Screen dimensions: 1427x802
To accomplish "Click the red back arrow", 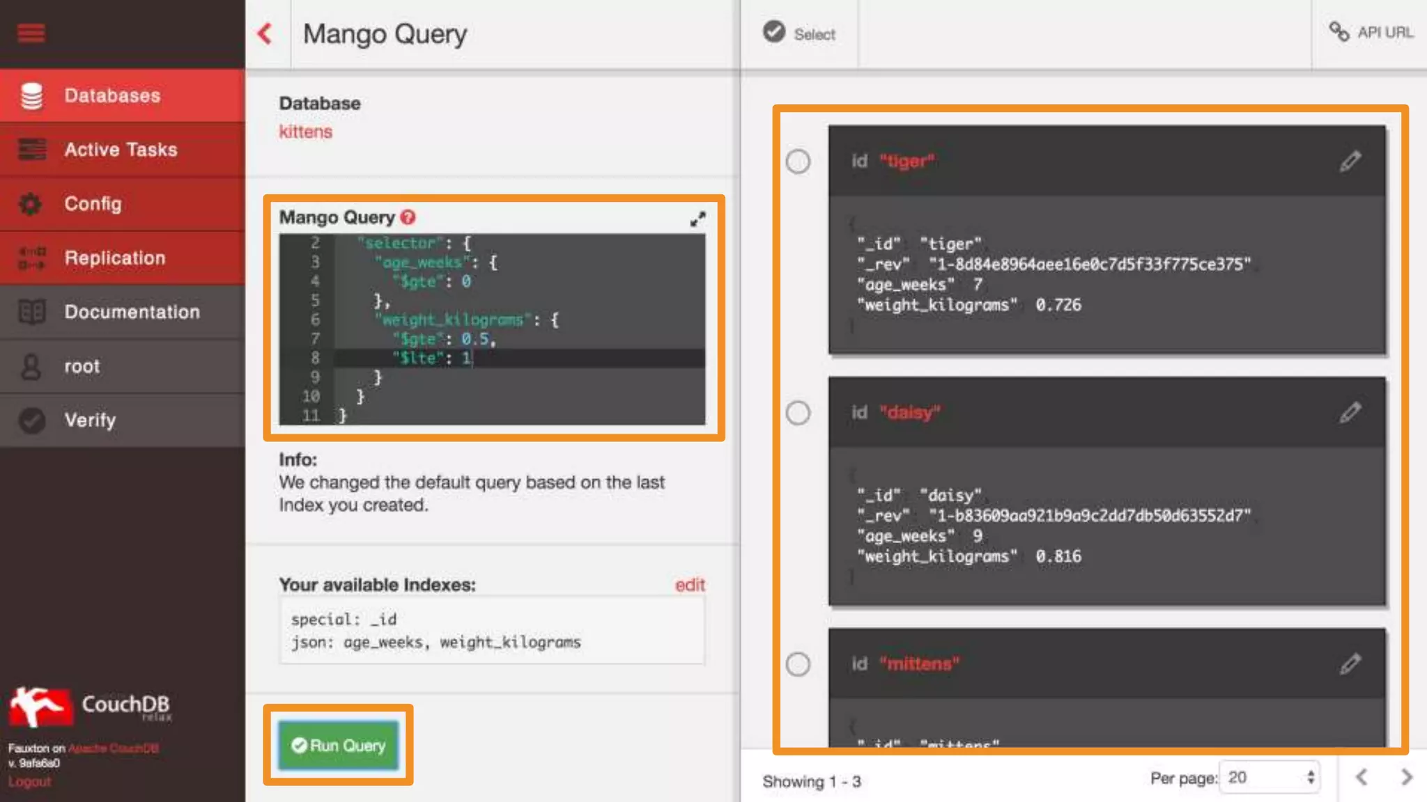I will coord(265,33).
